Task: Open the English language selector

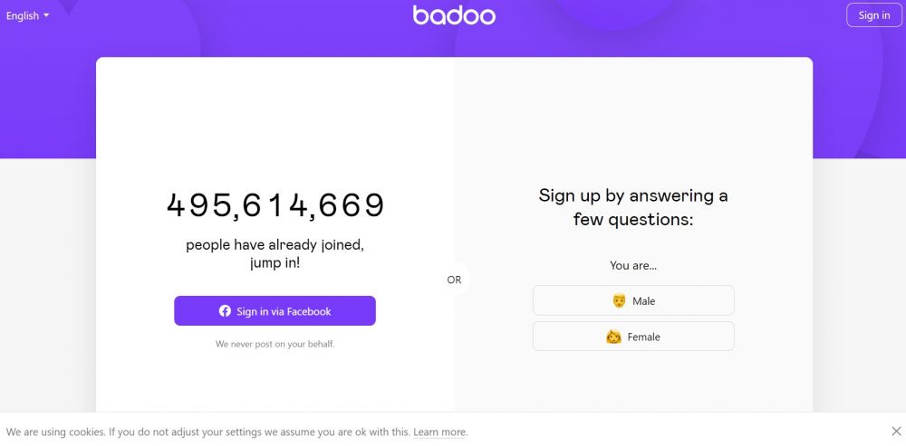Action: click(28, 15)
